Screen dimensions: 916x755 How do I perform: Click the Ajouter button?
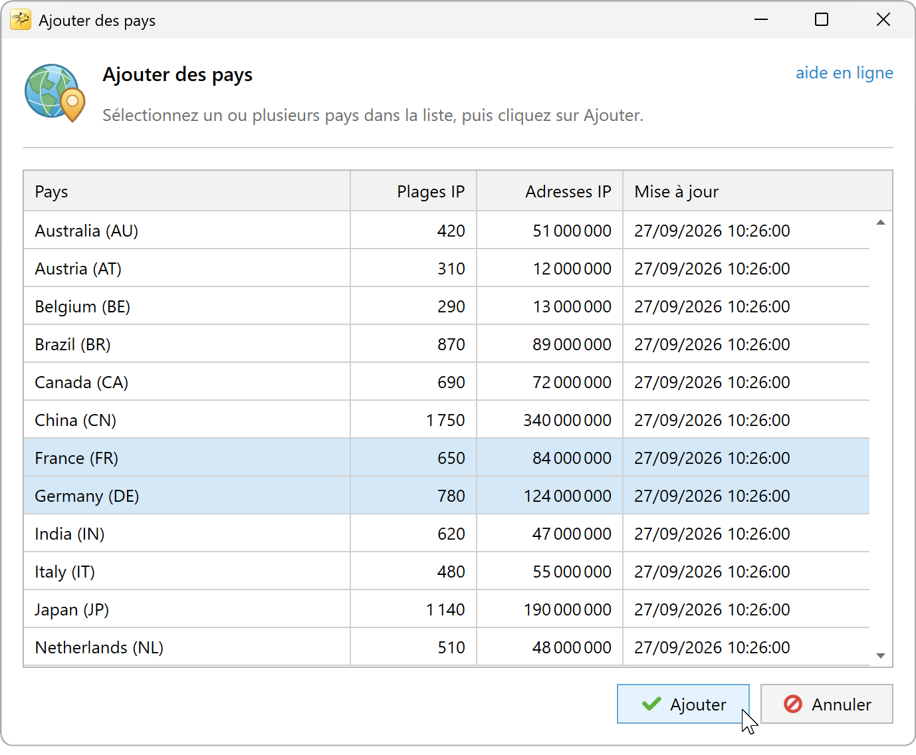683,704
